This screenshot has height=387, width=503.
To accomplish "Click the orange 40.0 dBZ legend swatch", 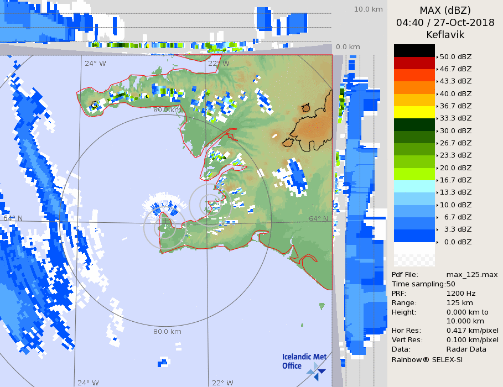I will [414, 87].
